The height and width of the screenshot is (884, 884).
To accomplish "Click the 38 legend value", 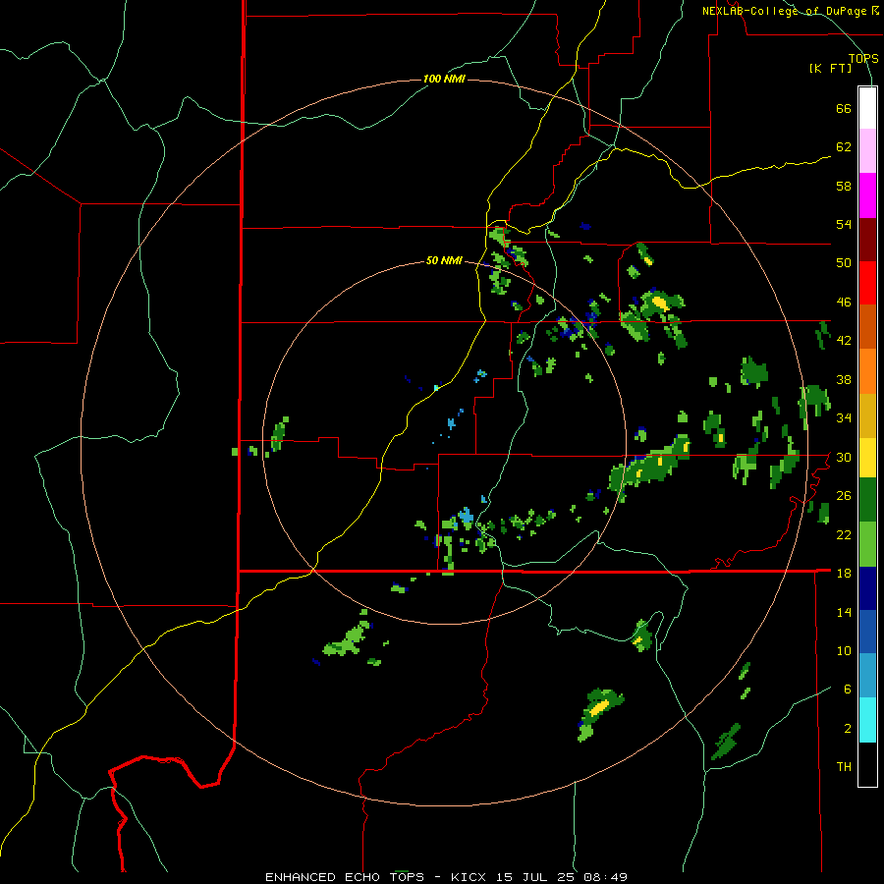I will pos(844,379).
